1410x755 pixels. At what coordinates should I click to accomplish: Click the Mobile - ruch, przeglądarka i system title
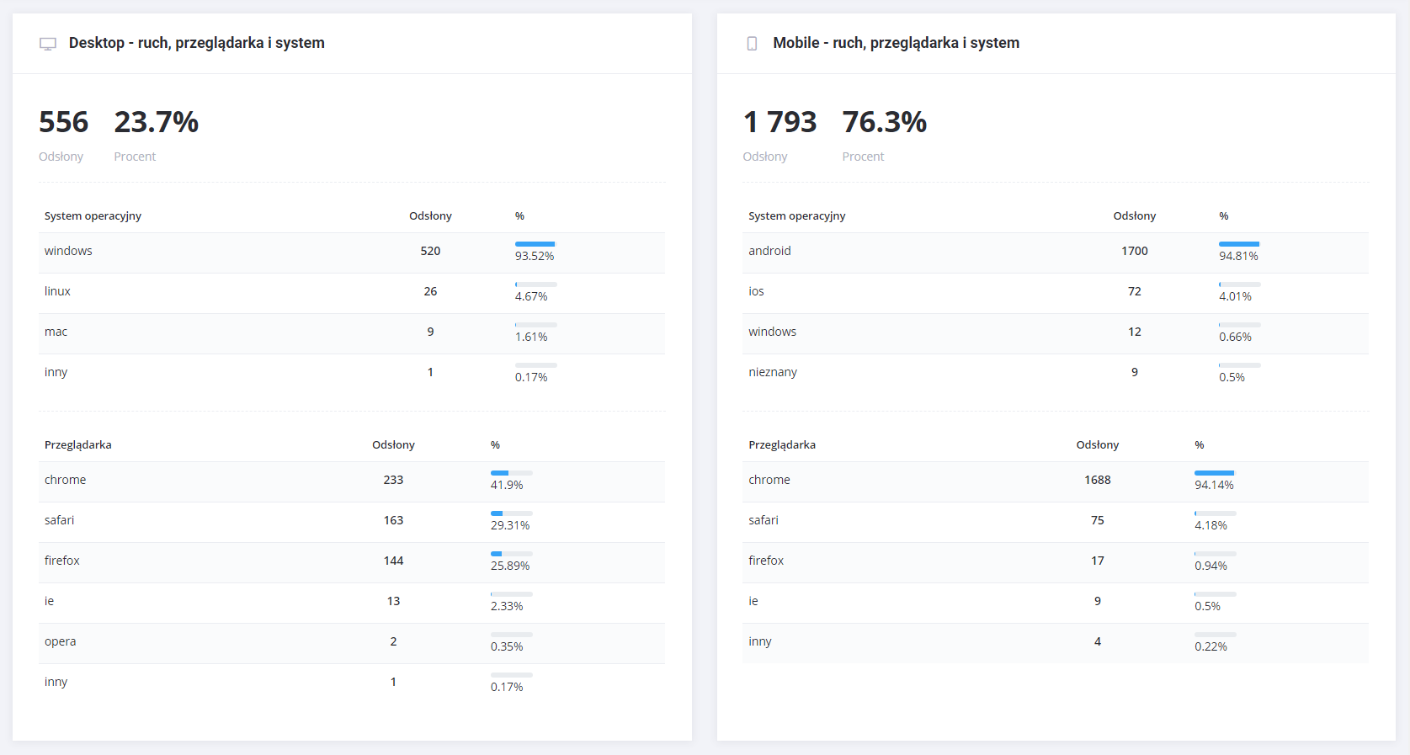[897, 43]
